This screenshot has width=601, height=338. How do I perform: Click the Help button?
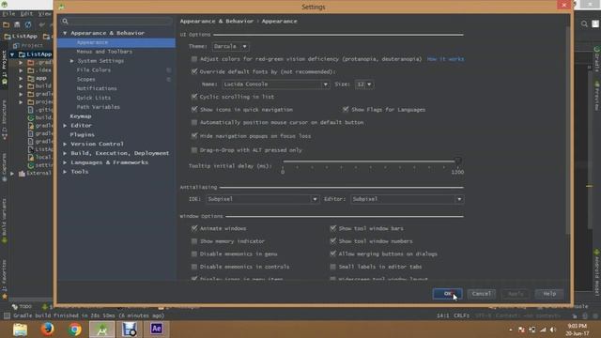click(x=549, y=294)
